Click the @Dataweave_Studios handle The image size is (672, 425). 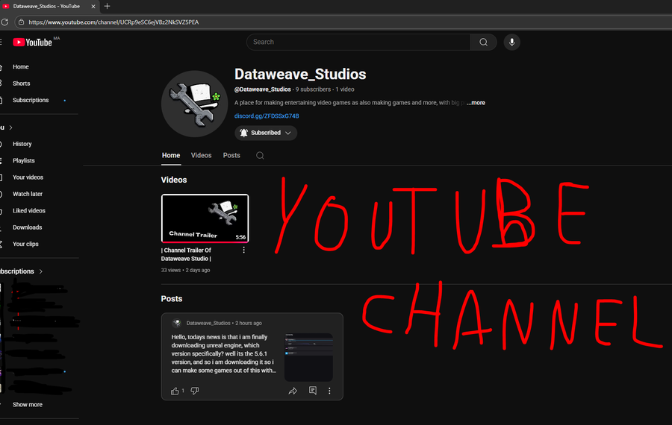pos(262,89)
